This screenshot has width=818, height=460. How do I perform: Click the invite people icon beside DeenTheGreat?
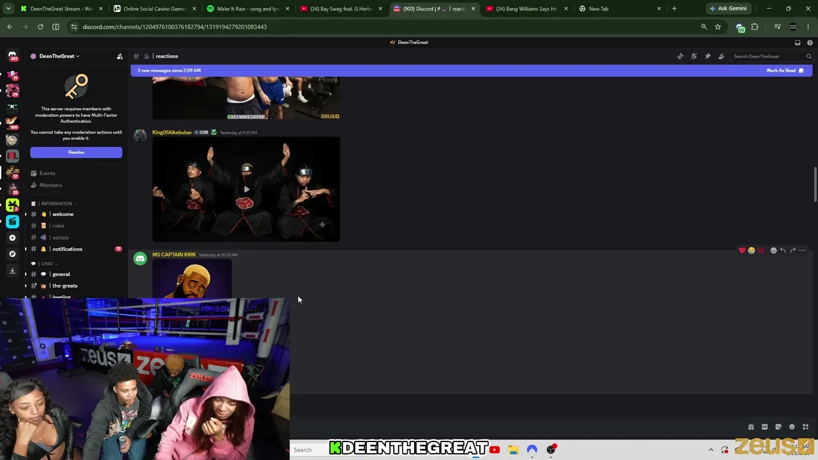pos(120,56)
